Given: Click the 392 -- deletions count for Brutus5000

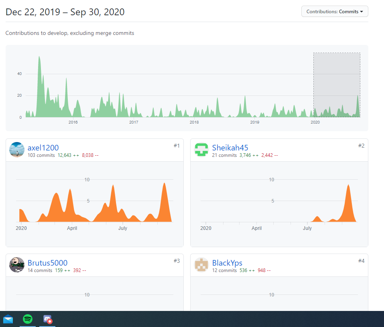Looking at the screenshot, I should 79,270.
